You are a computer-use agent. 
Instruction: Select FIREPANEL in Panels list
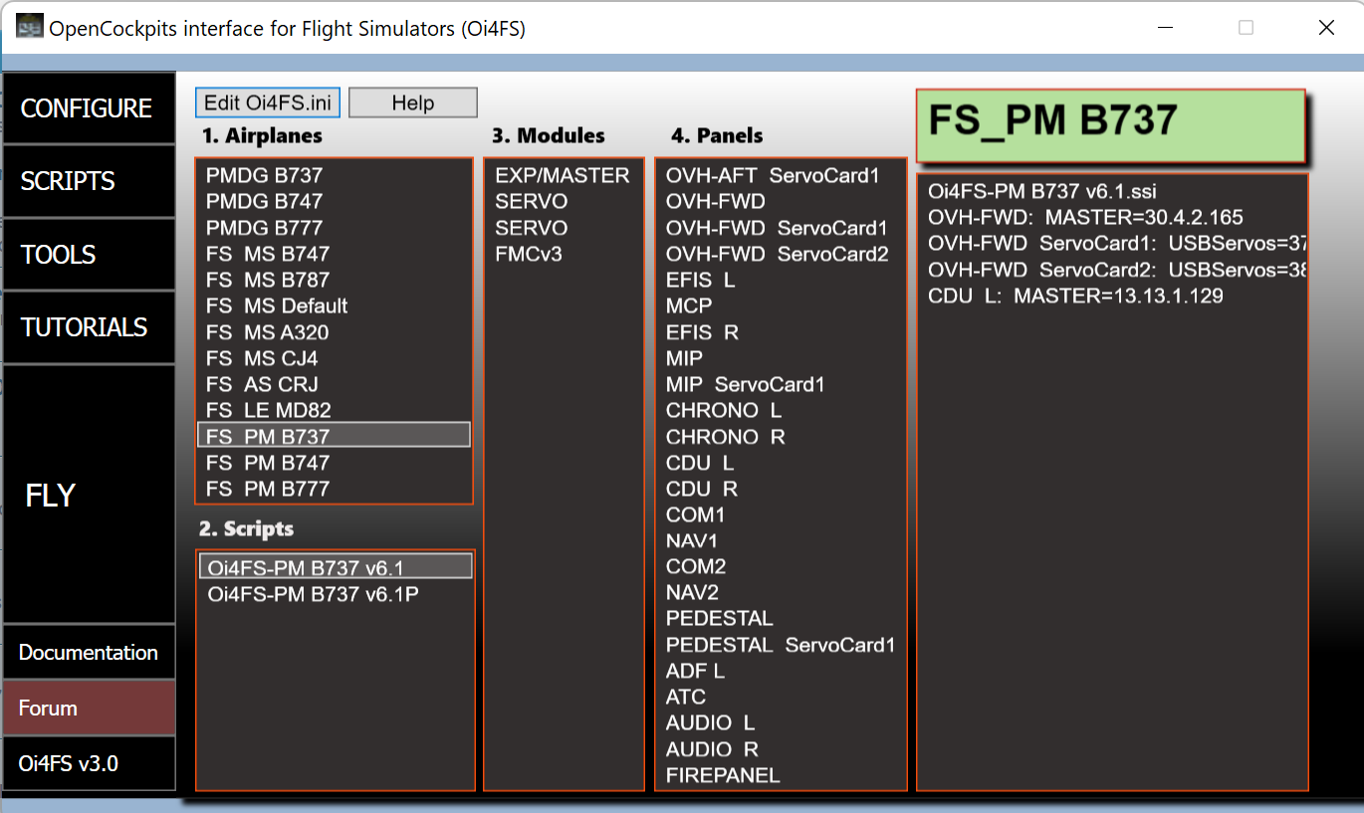[723, 775]
